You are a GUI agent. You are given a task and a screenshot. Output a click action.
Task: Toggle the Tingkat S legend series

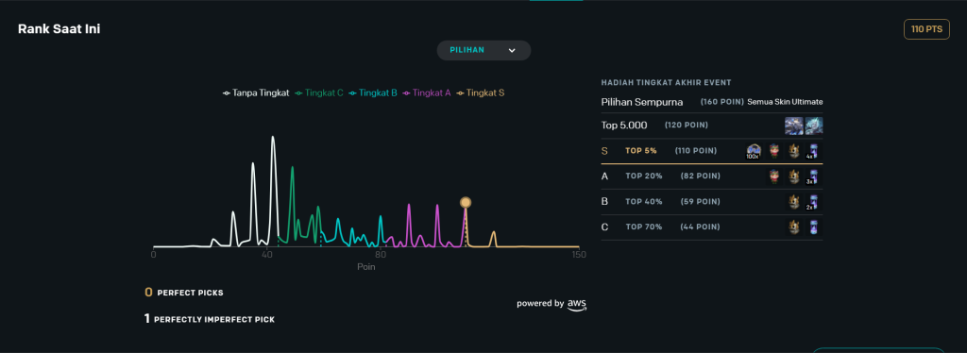[481, 93]
